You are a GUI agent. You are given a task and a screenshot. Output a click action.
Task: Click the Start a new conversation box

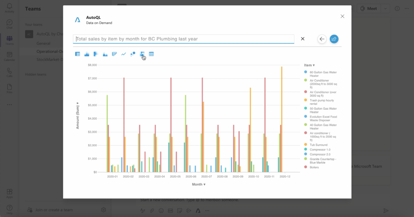[x=189, y=200]
